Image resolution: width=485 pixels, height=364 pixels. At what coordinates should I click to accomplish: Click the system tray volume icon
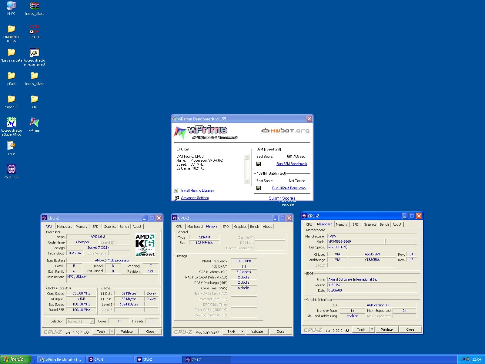[468, 359]
